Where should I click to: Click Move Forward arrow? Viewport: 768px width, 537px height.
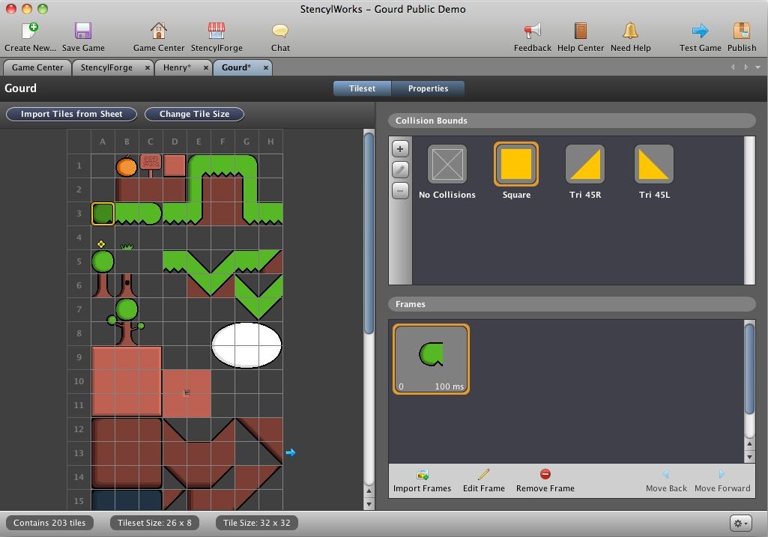722,474
